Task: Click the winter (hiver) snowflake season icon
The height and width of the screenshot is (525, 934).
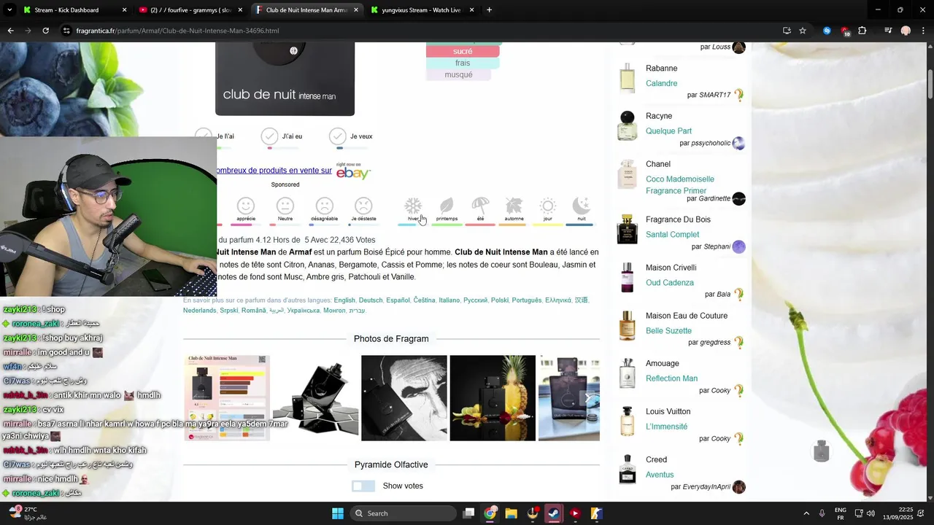Action: click(413, 206)
